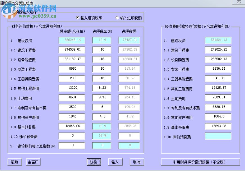Click the 基本预备费 amount field

coord(71,126)
